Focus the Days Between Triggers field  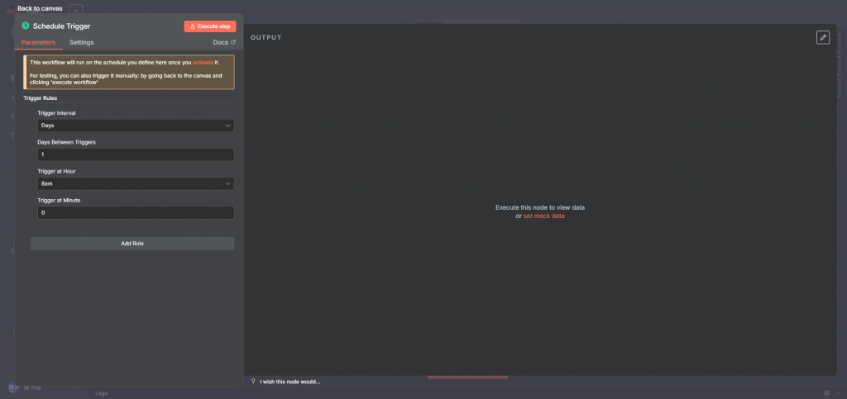click(x=136, y=154)
